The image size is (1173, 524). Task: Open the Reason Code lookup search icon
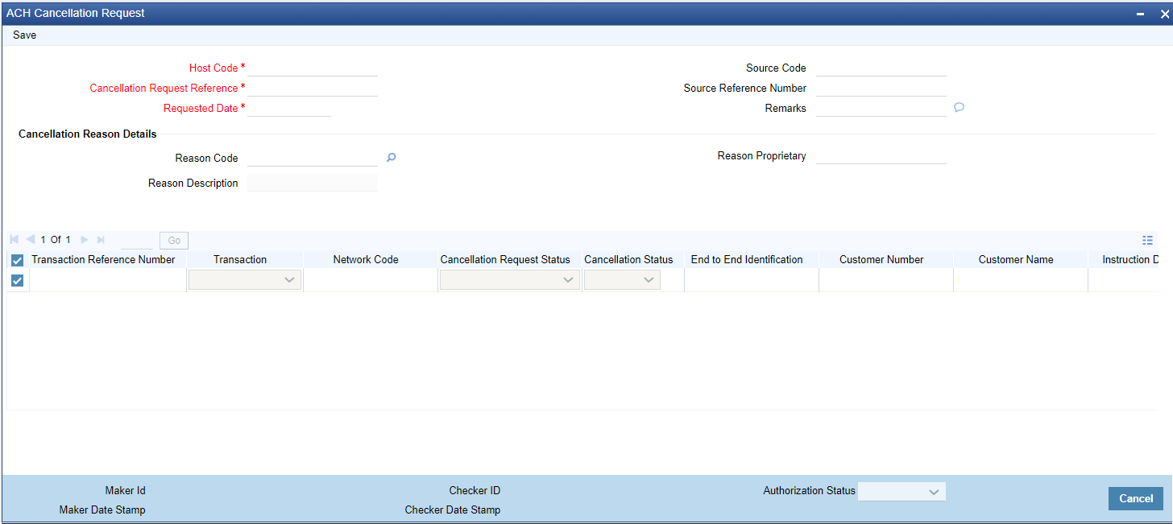391,158
